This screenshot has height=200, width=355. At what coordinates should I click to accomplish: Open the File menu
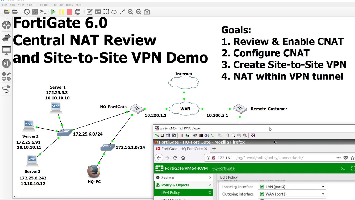[4, 5]
